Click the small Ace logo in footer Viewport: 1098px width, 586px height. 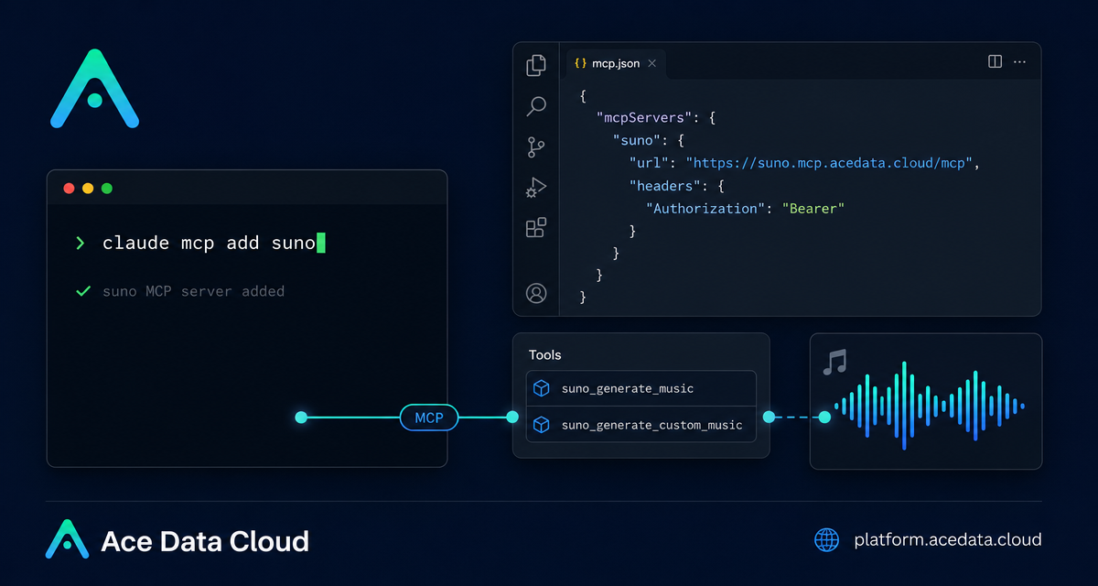tap(67, 539)
